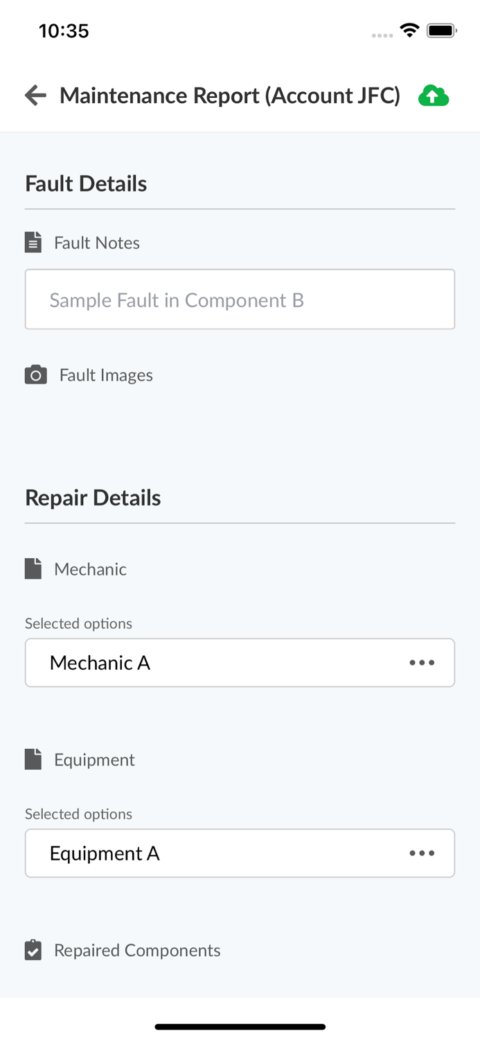The image size is (480, 1040).
Task: Tap the Mechanic file icon
Action: pyautogui.click(x=33, y=569)
